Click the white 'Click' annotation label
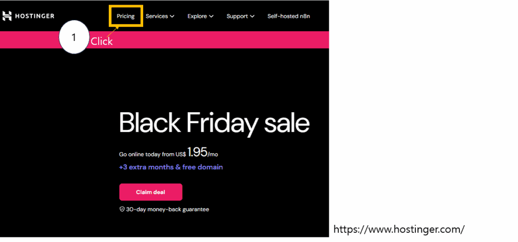 102,41
